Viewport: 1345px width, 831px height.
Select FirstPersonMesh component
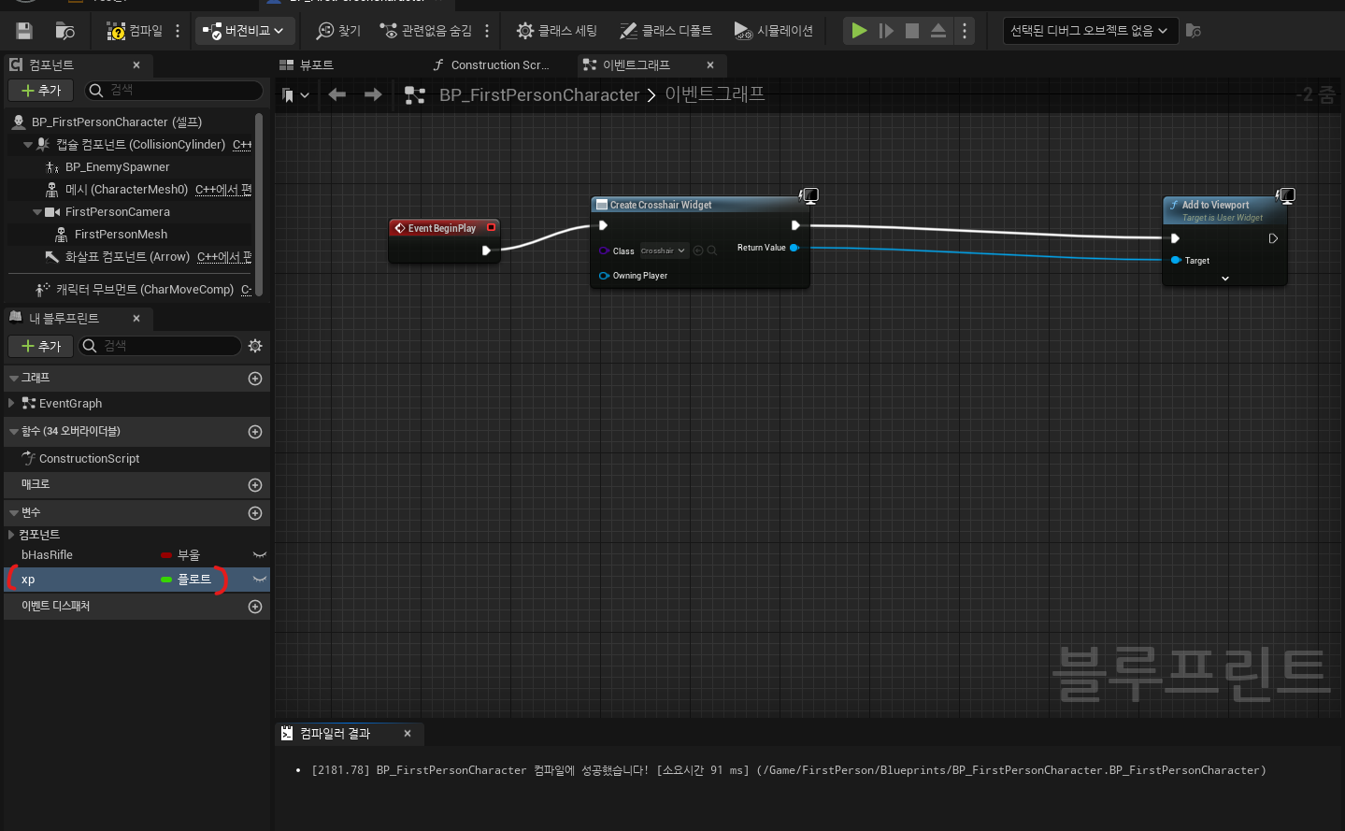121,235
